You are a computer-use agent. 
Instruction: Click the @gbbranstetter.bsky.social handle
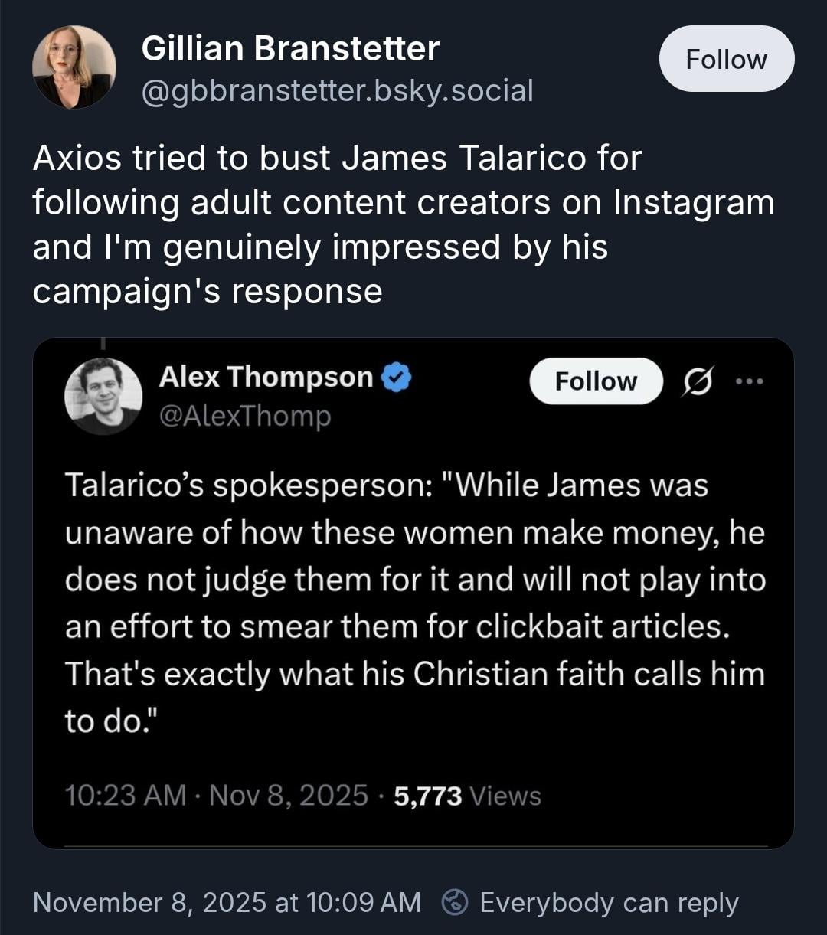pyautogui.click(x=337, y=90)
